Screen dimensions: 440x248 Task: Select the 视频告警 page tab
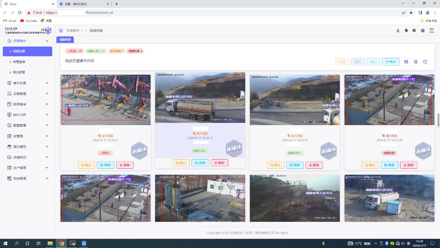point(65,40)
